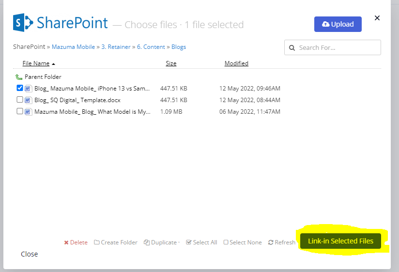Click the green Parent Folder arrow icon
399x272 pixels.
[18, 76]
